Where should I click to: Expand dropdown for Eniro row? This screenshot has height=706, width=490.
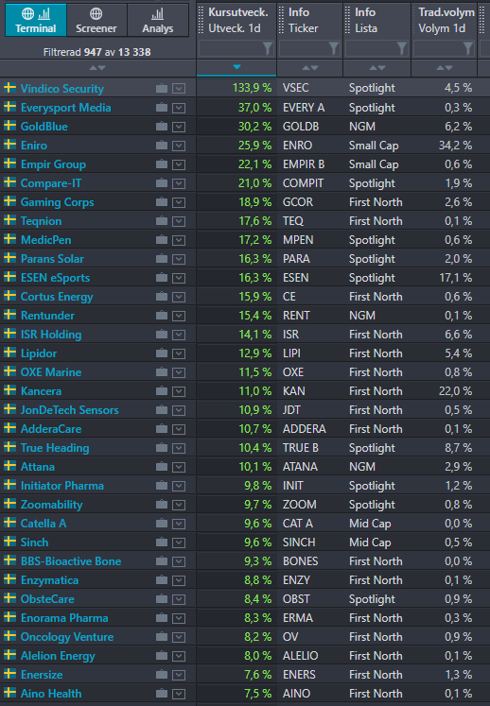tap(179, 146)
